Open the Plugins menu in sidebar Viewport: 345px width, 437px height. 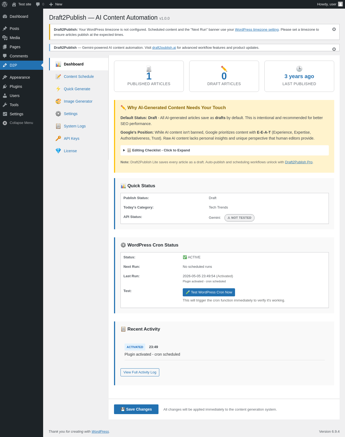pos(16,86)
